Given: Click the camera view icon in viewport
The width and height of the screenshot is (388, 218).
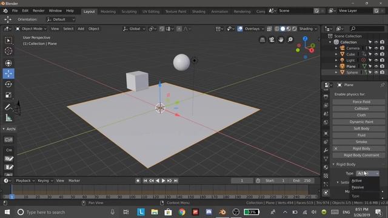Looking at the screenshot, I should (272, 40).
